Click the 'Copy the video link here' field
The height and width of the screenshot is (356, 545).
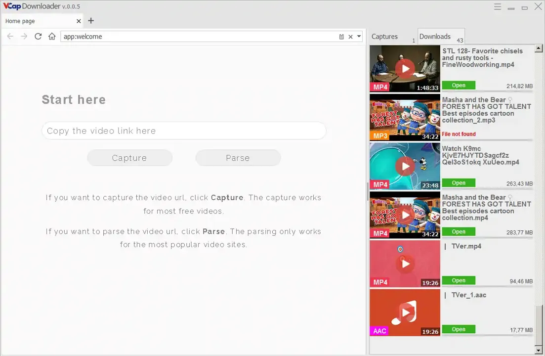click(x=184, y=131)
